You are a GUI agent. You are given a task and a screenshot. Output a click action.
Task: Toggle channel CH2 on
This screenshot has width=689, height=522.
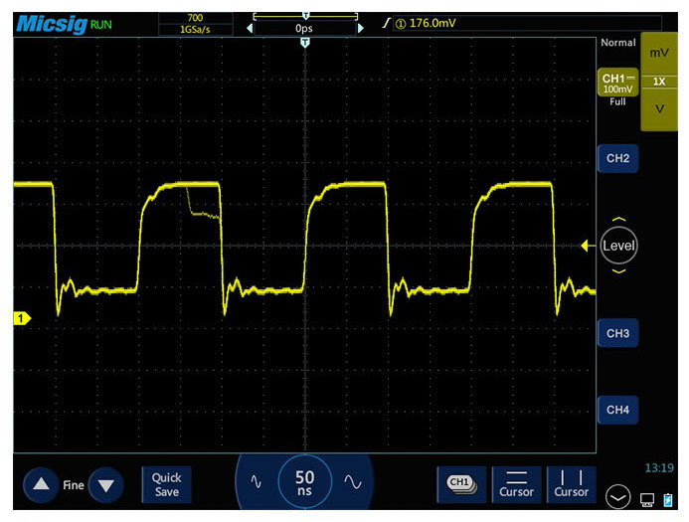click(x=617, y=158)
